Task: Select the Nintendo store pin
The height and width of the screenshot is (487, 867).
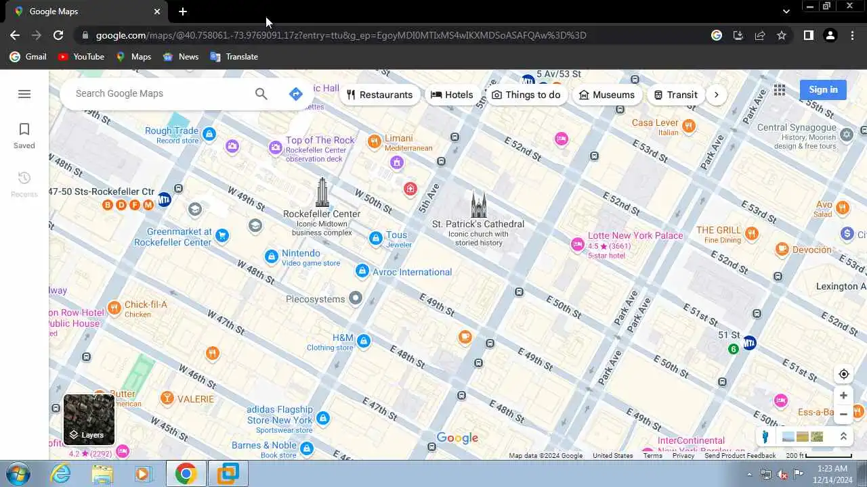Action: pos(271,257)
